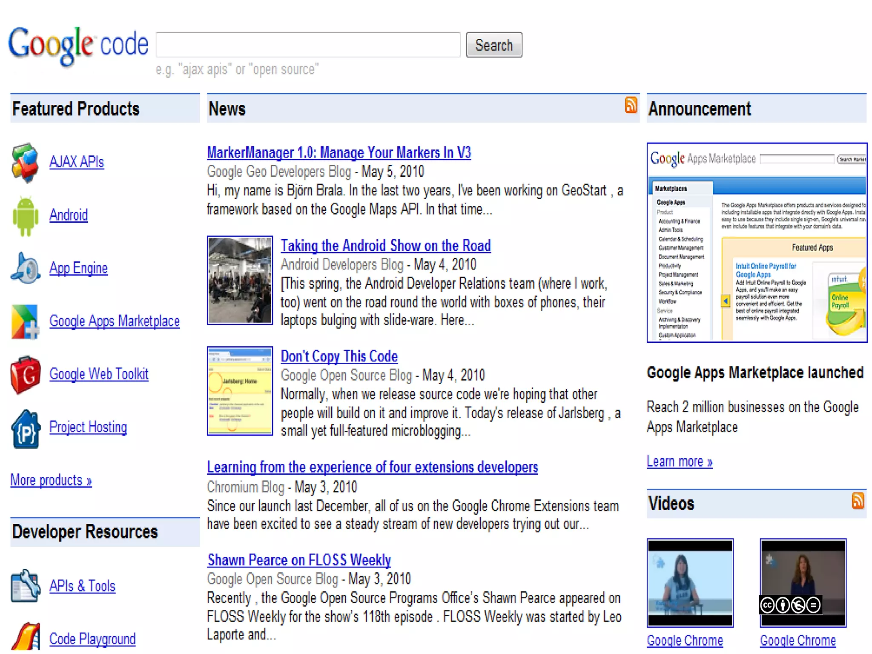Click the red Google Web Toolkit icon

(26, 375)
